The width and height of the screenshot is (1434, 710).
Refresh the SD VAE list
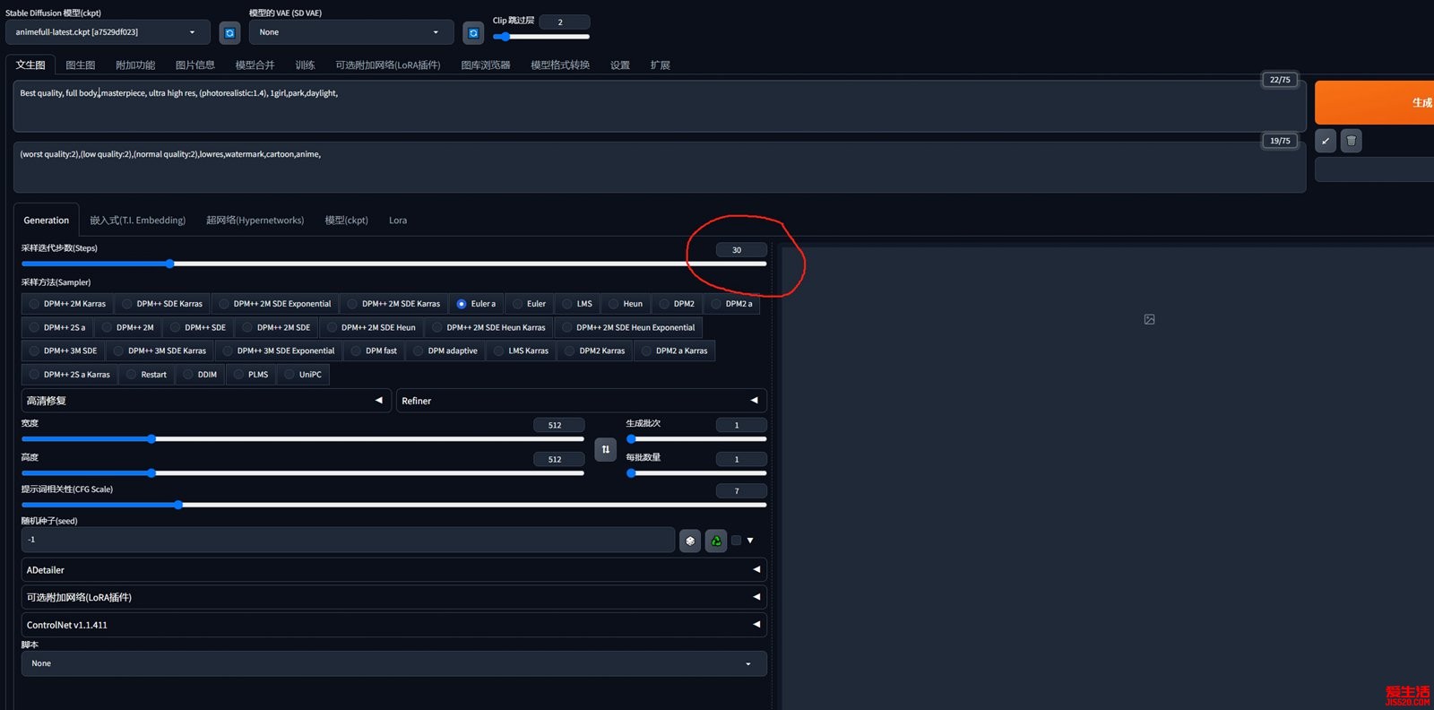[473, 33]
